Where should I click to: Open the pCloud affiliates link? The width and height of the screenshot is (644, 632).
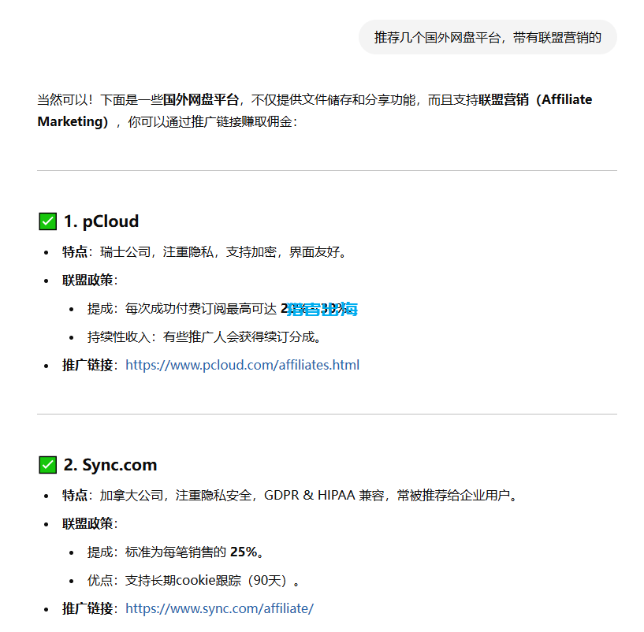tap(242, 365)
